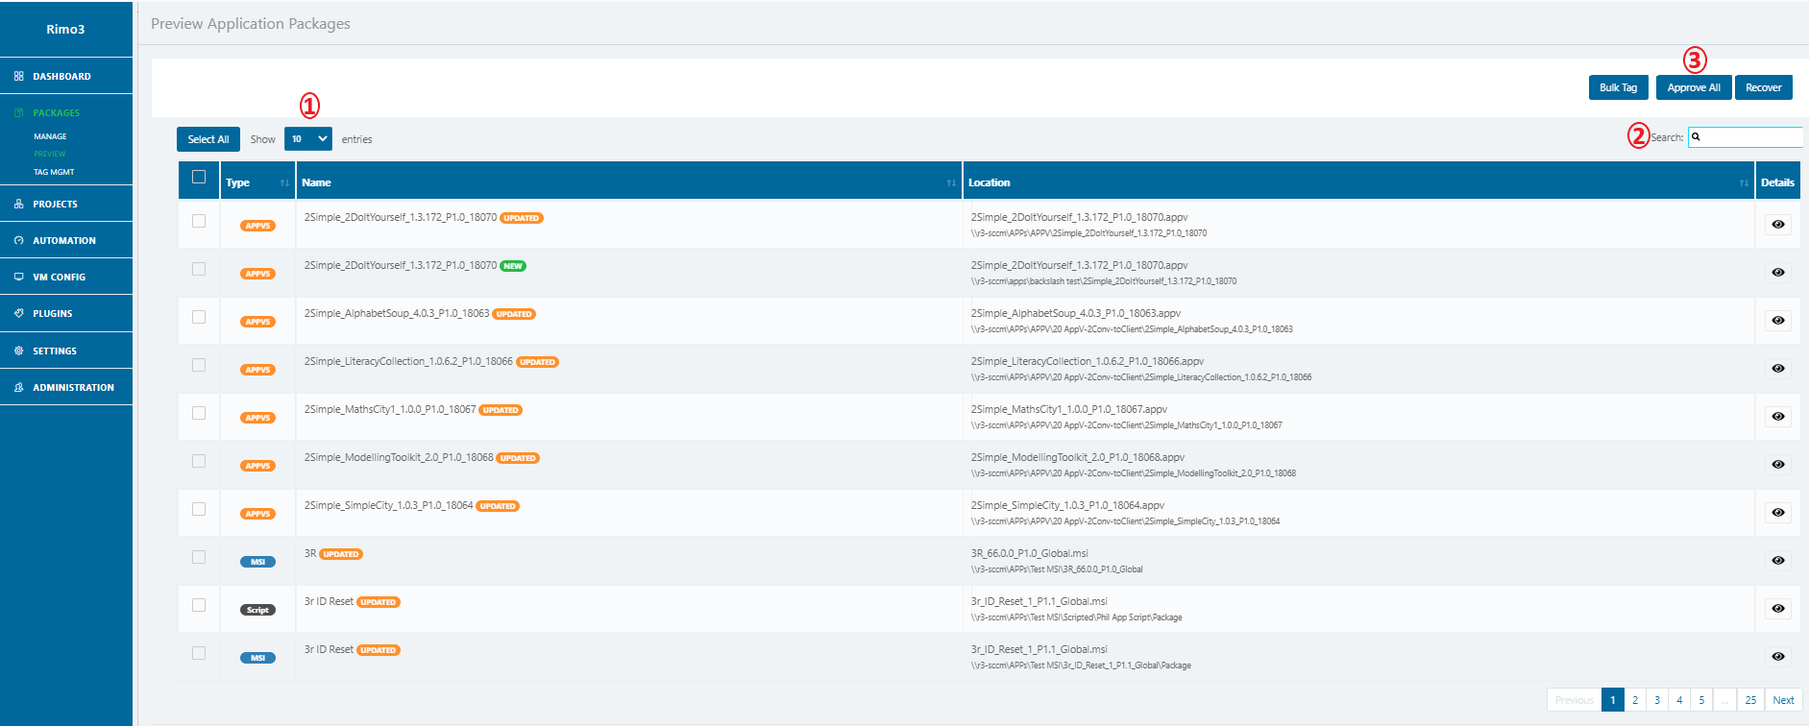Click the Administration user icon

coord(19,387)
